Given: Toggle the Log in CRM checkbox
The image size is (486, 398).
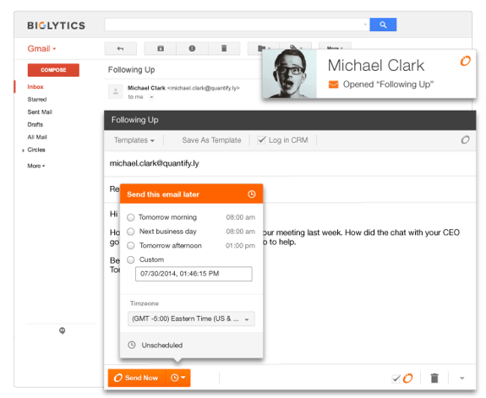Looking at the screenshot, I should (262, 140).
